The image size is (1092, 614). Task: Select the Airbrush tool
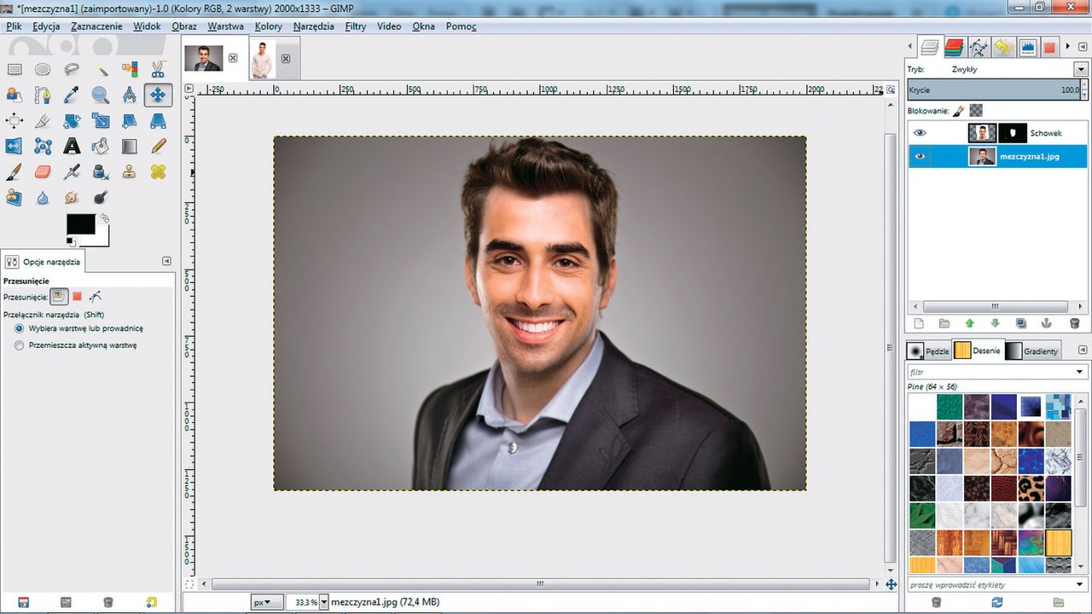[x=72, y=171]
